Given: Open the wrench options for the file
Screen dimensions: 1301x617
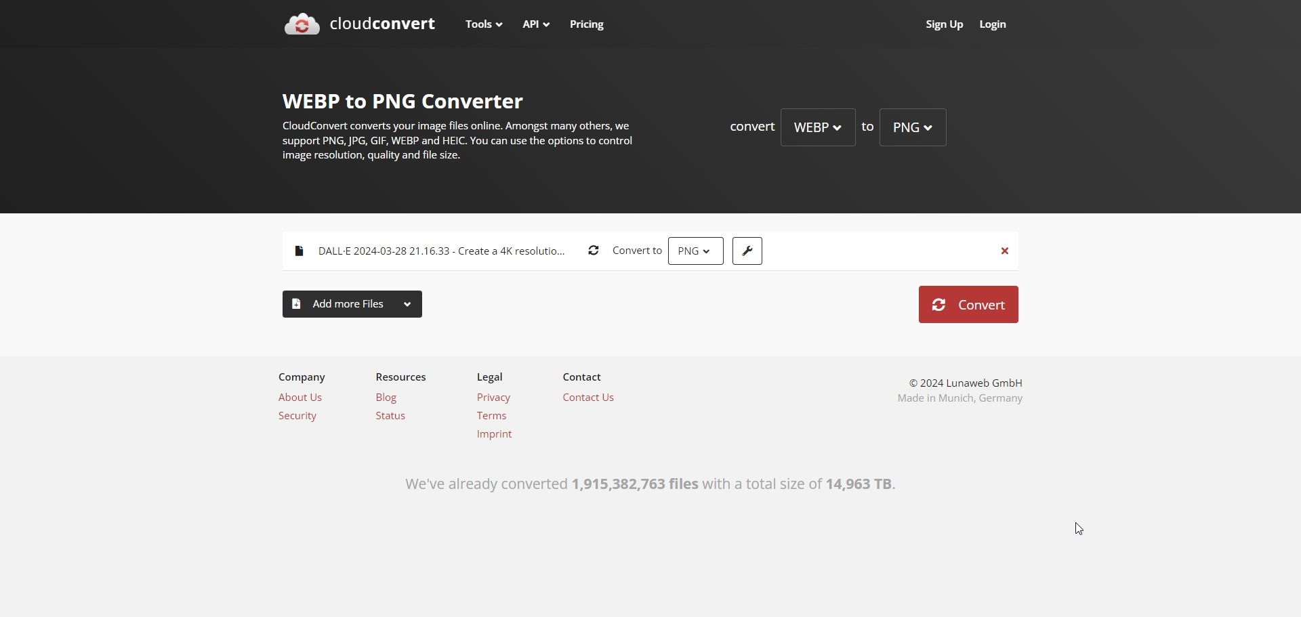Looking at the screenshot, I should coord(747,251).
